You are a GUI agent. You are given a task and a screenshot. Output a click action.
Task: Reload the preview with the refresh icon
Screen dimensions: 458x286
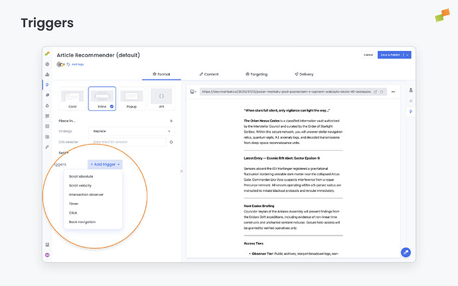click(x=382, y=92)
